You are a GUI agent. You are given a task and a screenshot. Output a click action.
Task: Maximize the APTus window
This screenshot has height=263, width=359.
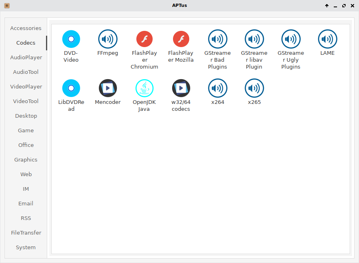click(344, 6)
